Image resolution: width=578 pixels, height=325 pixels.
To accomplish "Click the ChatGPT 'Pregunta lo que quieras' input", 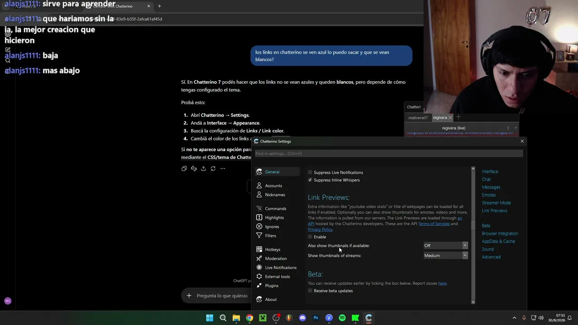I will pos(222,296).
